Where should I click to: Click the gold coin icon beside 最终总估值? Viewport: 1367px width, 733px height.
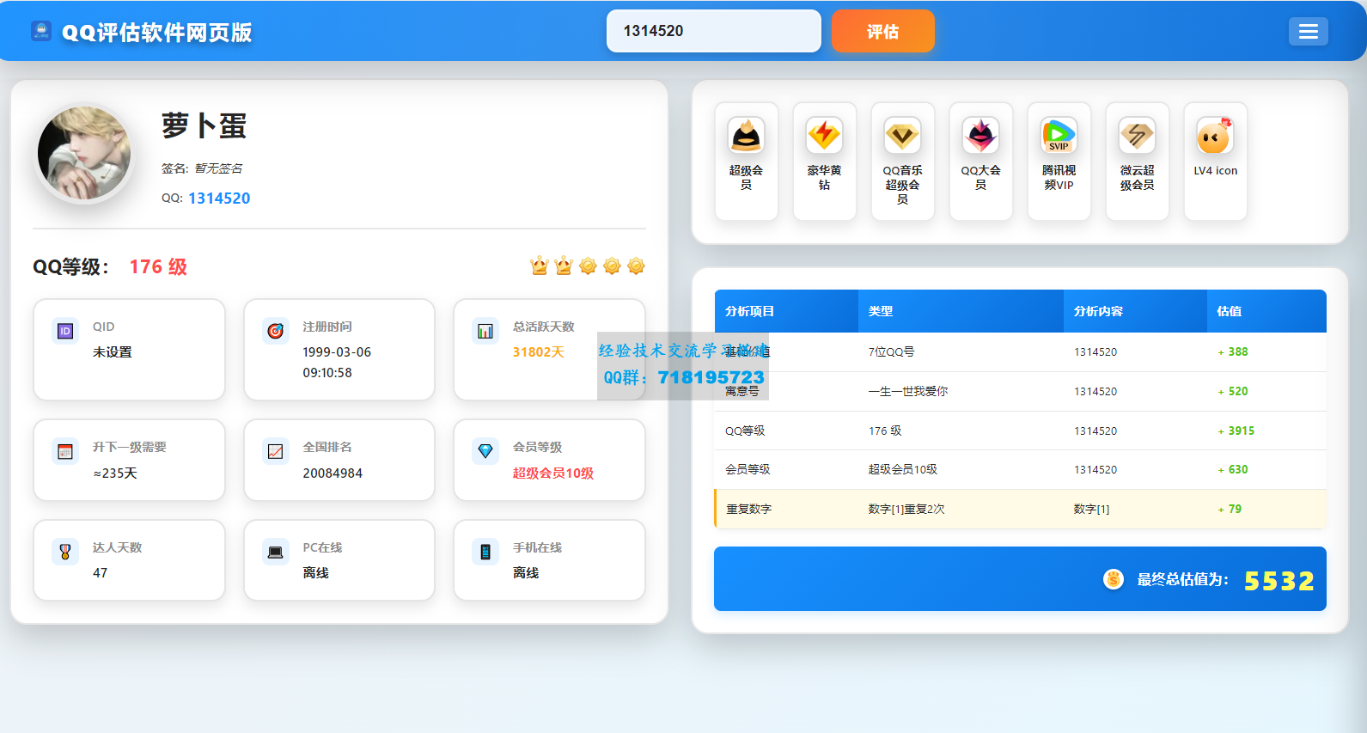[1113, 579]
